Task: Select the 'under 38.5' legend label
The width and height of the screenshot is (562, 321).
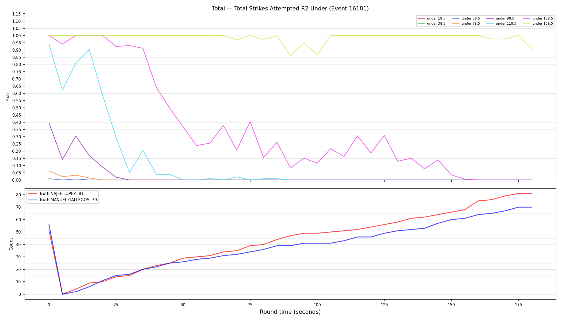Action: coord(436,24)
